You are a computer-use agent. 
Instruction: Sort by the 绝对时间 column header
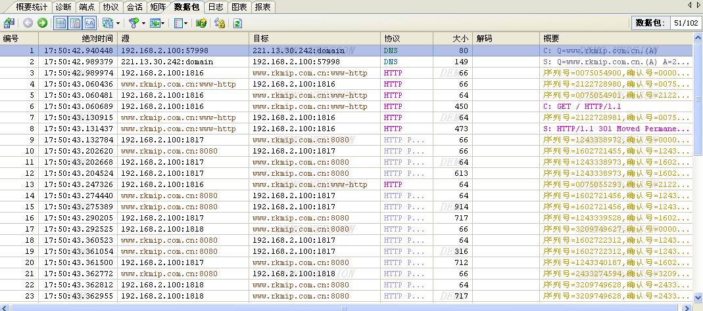tap(97, 39)
